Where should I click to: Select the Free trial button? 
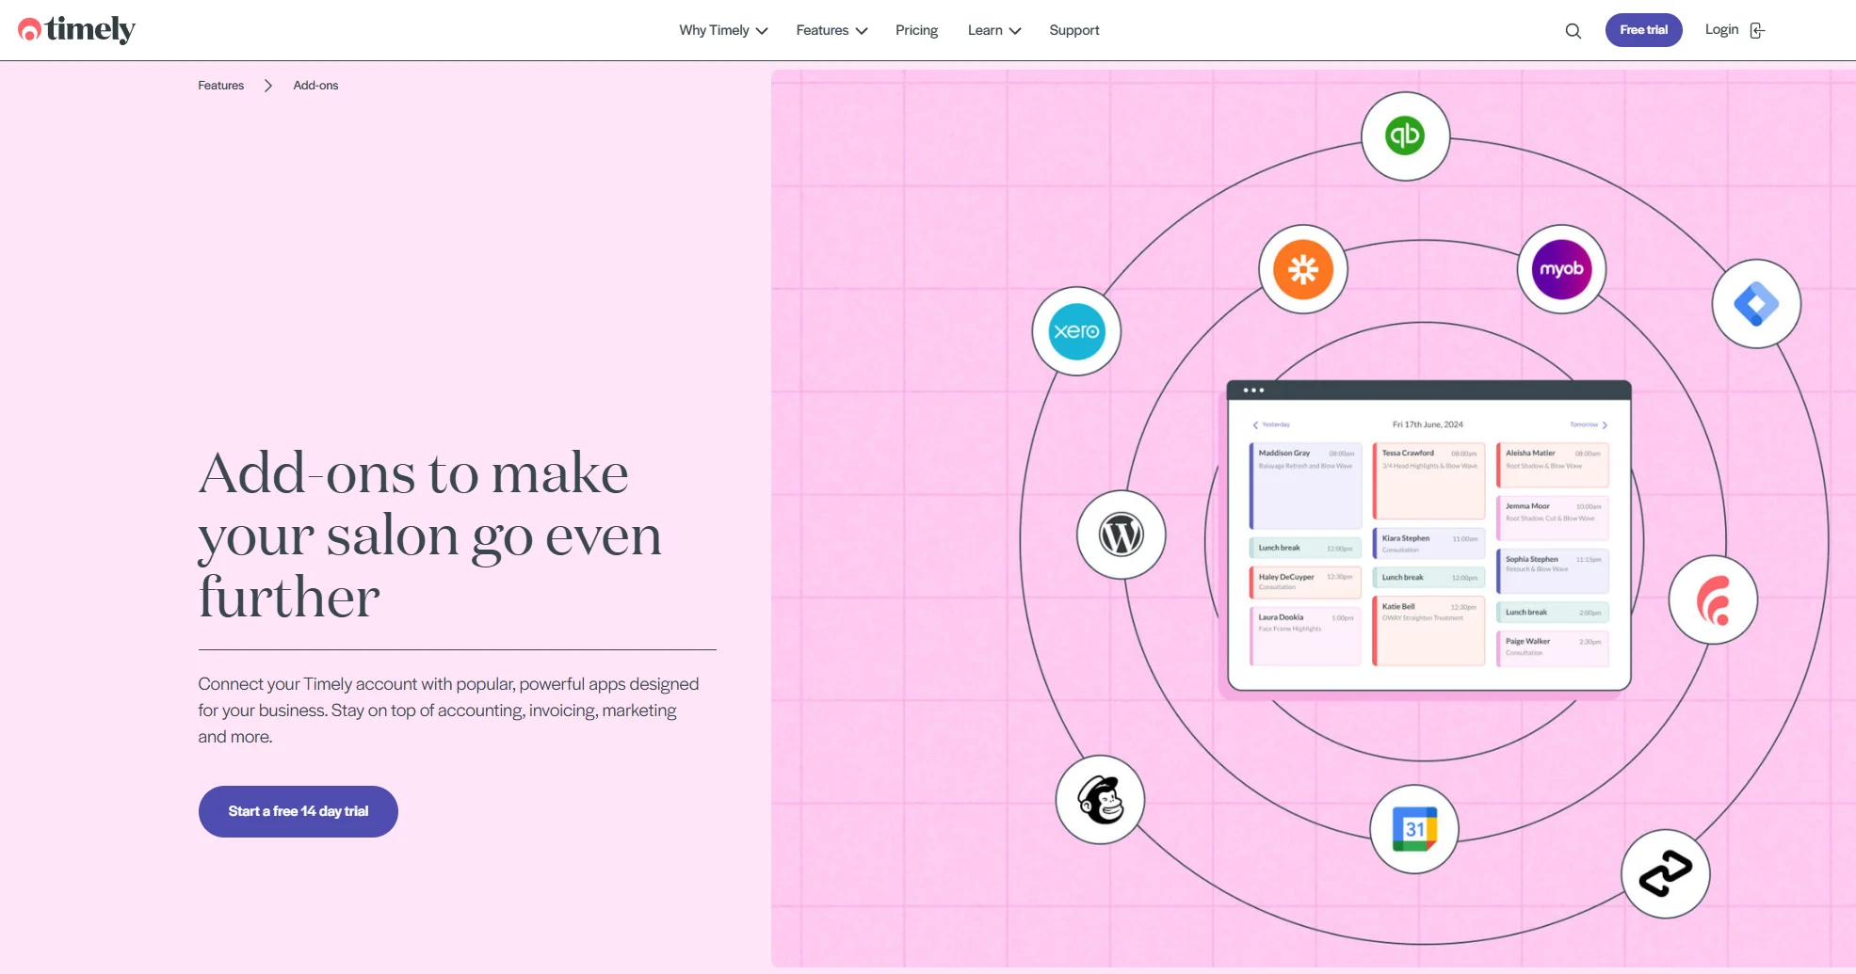pos(1643,29)
